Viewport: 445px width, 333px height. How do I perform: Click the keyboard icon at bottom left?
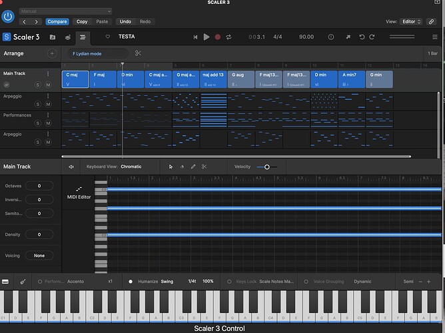click(x=5, y=281)
